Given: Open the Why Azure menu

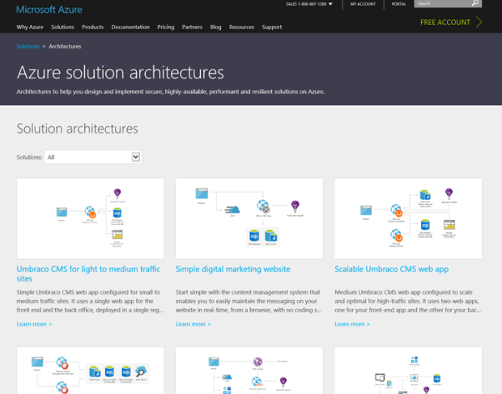Looking at the screenshot, I should pos(30,27).
